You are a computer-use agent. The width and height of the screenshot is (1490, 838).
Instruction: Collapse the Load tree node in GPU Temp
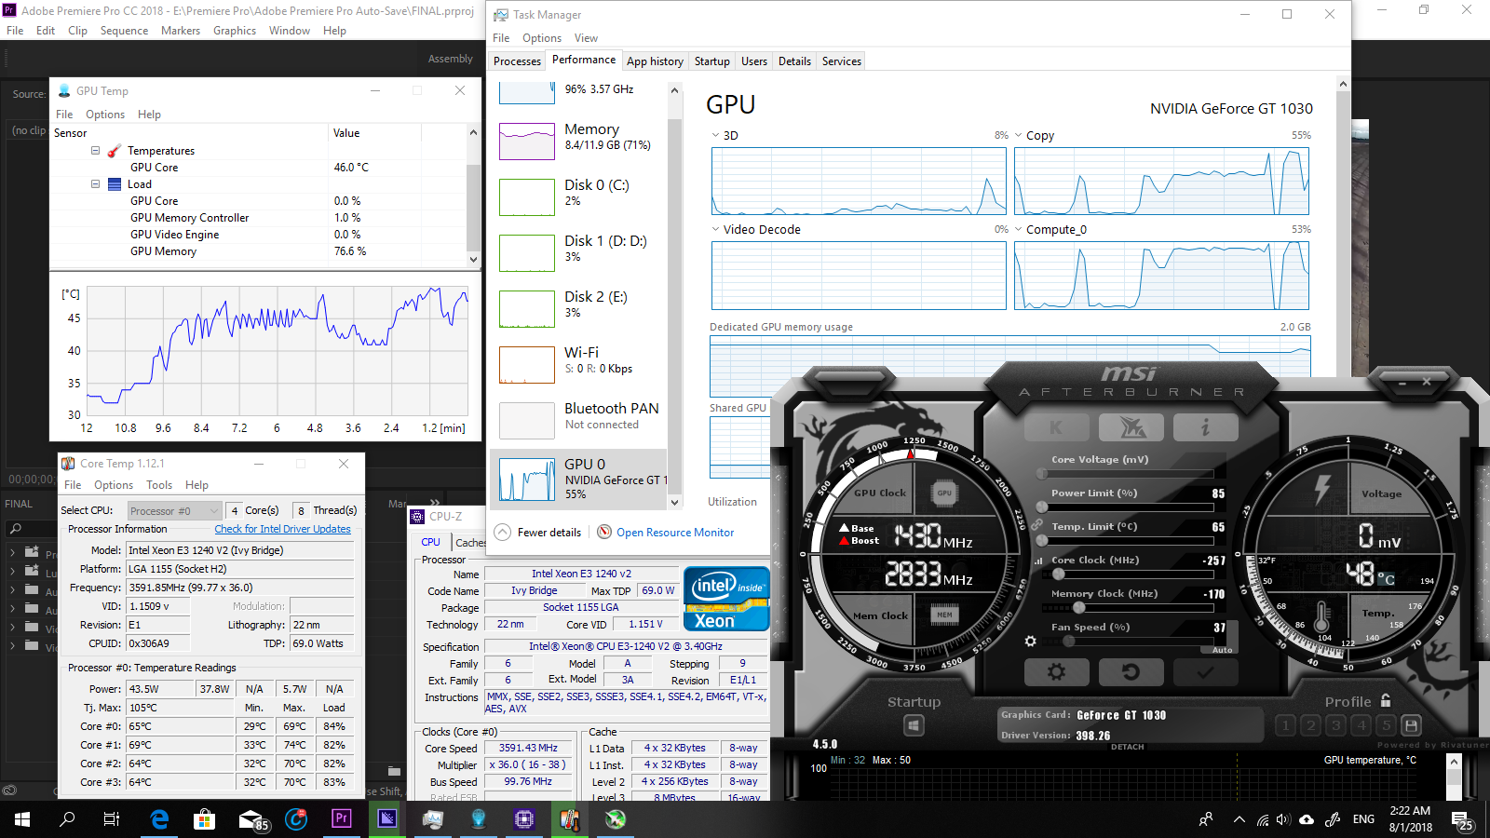click(95, 183)
